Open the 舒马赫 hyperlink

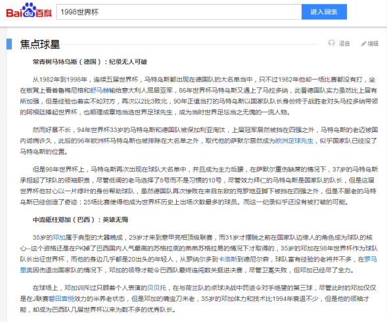[x=99, y=91]
